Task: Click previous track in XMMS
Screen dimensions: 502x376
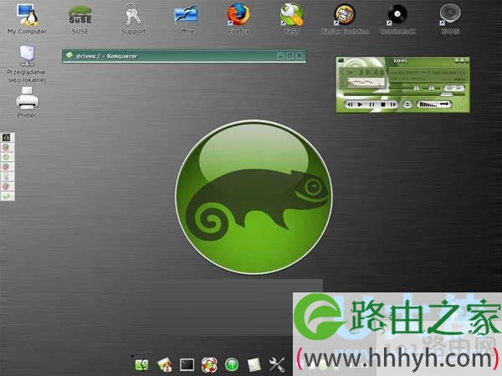Action: (x=351, y=104)
